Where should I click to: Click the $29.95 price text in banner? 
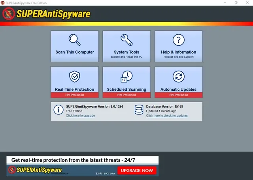point(106,174)
